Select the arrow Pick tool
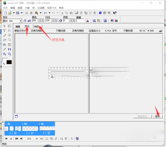The width and height of the screenshot is (166, 147). point(4,26)
